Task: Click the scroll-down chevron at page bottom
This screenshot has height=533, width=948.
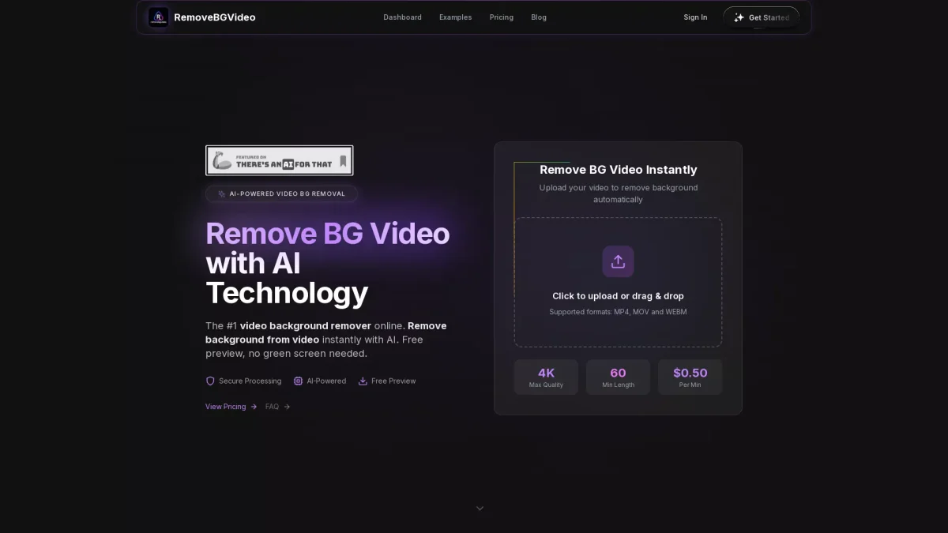Action: pyautogui.click(x=480, y=509)
